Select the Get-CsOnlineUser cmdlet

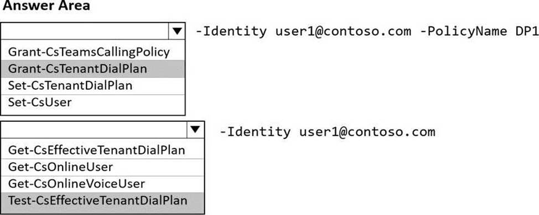coord(102,167)
